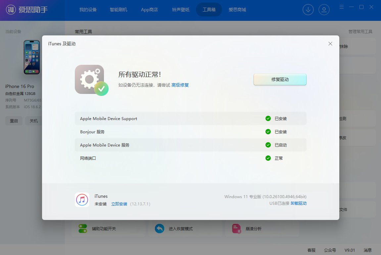Open the download manager icon
The width and height of the screenshot is (381, 255).
coord(308,10)
